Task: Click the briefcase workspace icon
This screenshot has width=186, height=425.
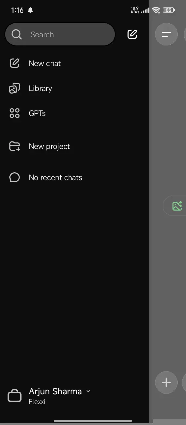Action: tap(15, 396)
